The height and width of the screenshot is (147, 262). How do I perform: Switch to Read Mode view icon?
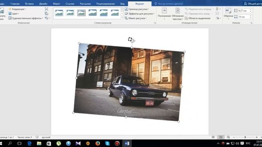(213, 137)
